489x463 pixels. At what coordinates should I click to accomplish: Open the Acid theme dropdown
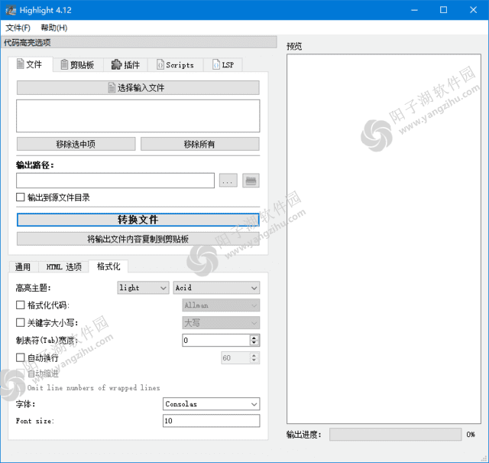click(216, 288)
